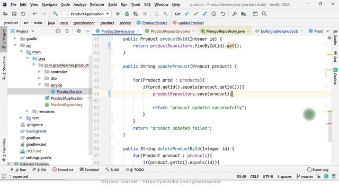
Task: Open the SonarLint tool window
Action: [x=63, y=170]
